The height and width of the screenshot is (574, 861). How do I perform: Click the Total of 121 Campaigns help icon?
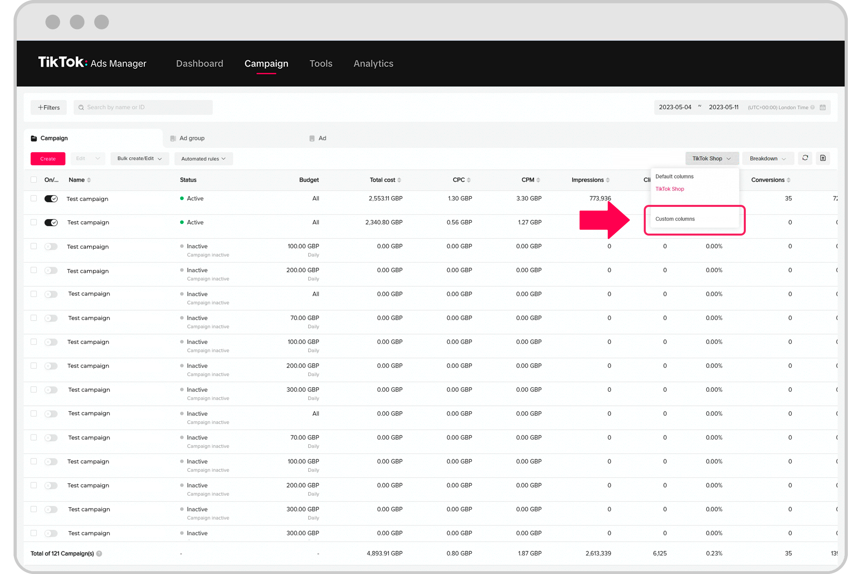pos(99,553)
